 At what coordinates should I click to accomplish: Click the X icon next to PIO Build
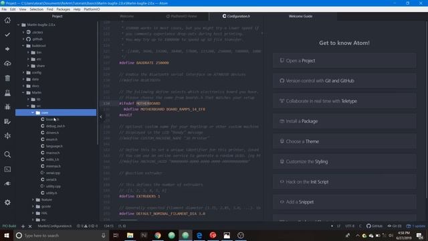tap(30, 226)
